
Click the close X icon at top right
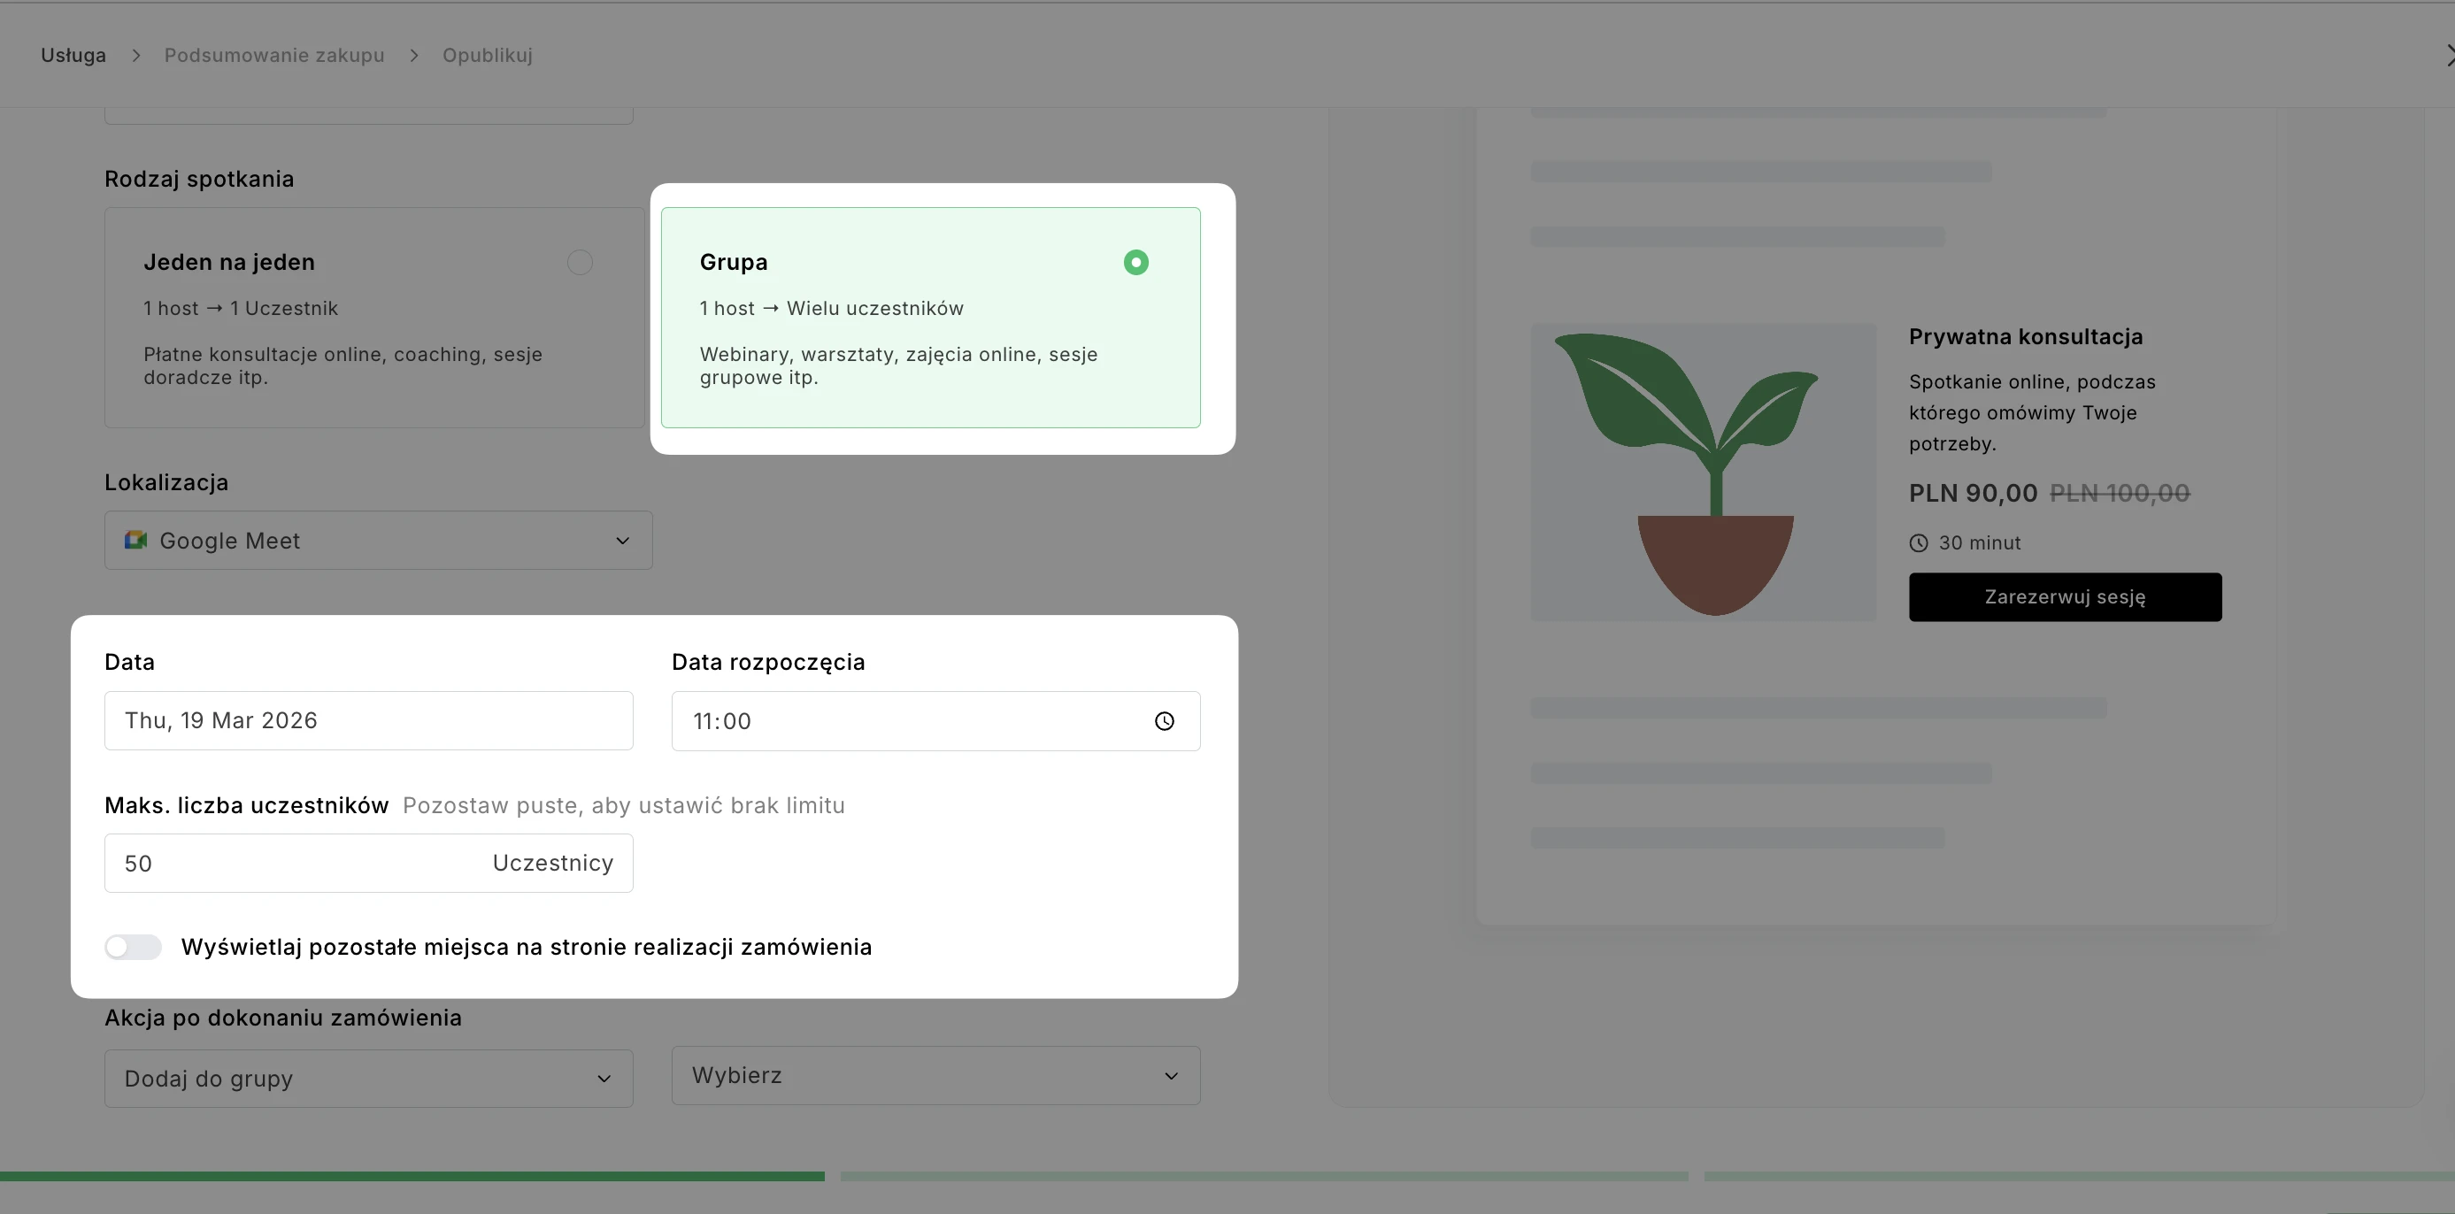pyautogui.click(x=2447, y=55)
